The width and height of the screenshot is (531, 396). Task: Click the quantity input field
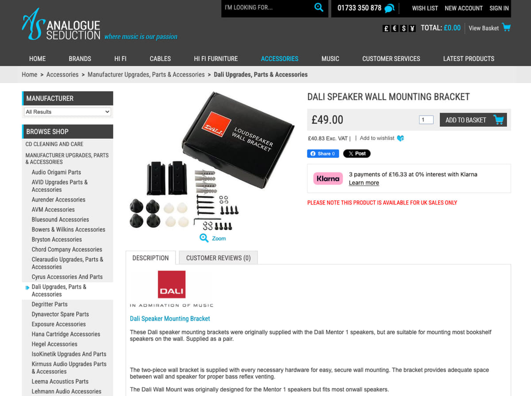coord(426,120)
